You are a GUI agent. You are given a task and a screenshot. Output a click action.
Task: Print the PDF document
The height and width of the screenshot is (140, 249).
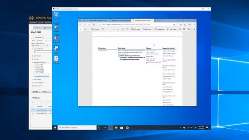click(x=180, y=29)
